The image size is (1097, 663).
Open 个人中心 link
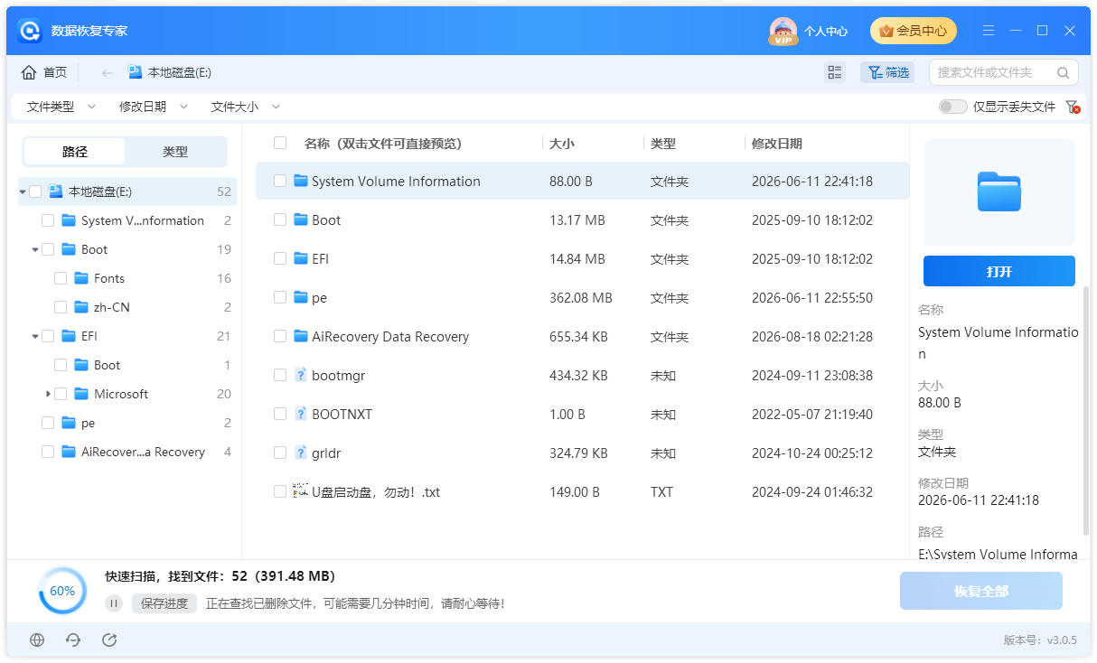click(826, 31)
